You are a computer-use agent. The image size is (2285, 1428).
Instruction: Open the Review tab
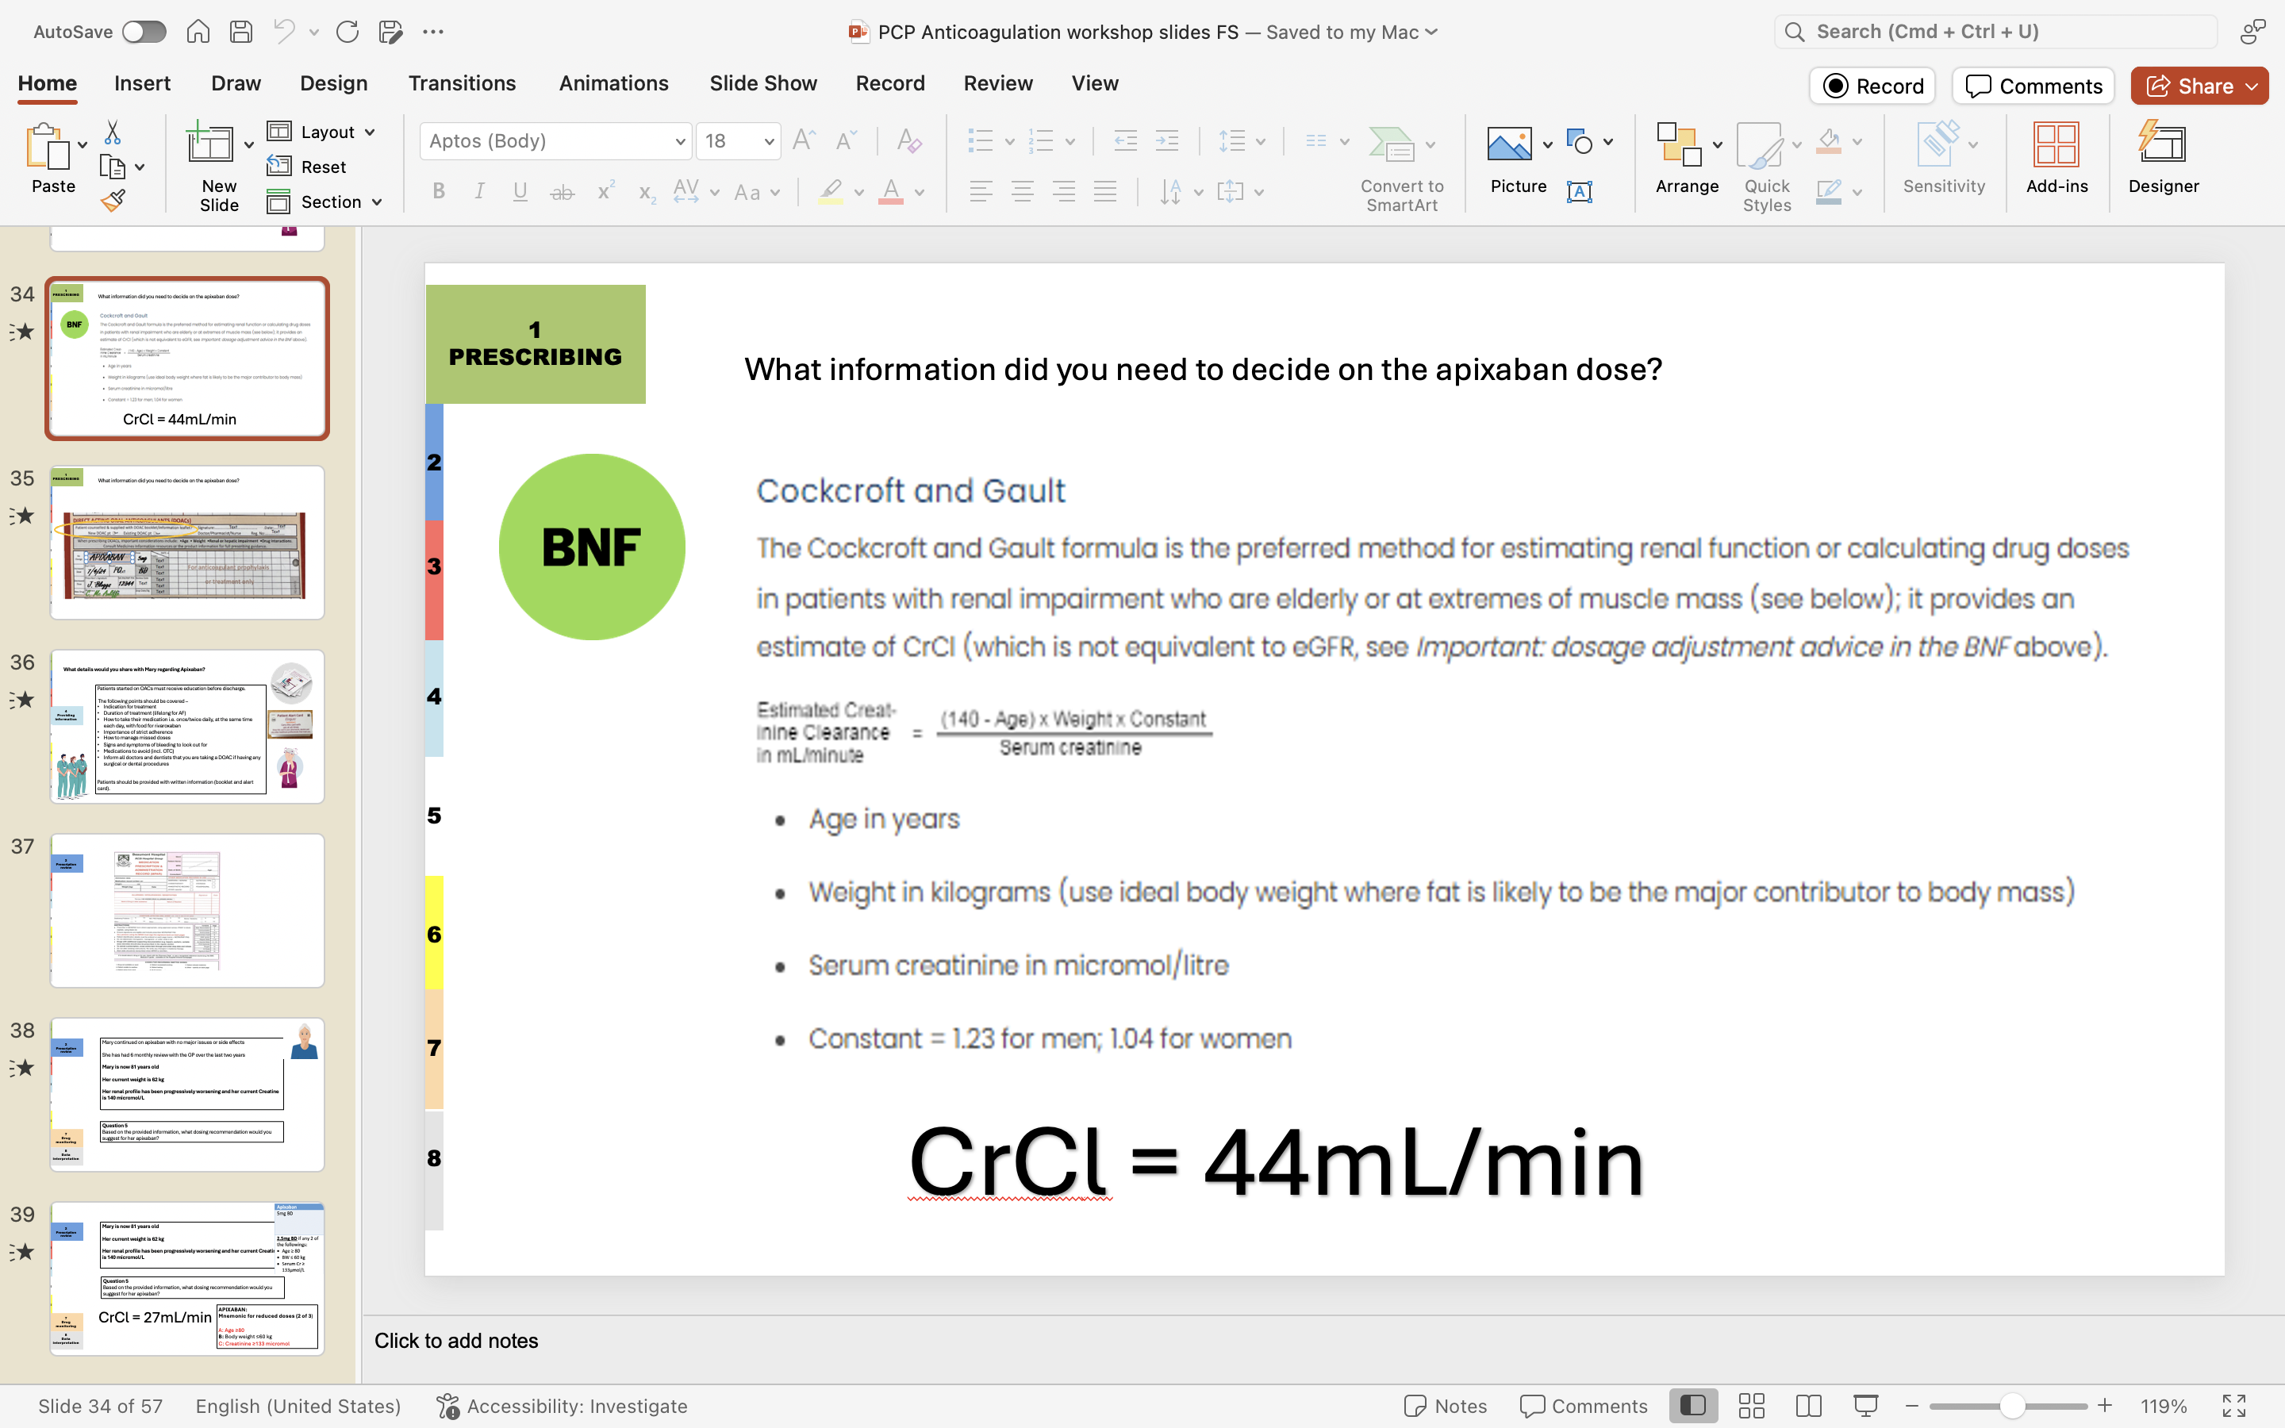[998, 83]
